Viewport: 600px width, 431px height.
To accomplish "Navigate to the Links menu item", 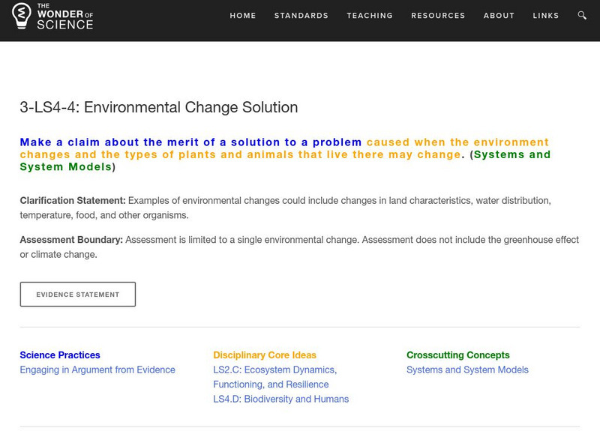I will point(545,16).
